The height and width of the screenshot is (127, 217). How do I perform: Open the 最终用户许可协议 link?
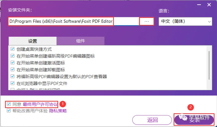coord(40,104)
